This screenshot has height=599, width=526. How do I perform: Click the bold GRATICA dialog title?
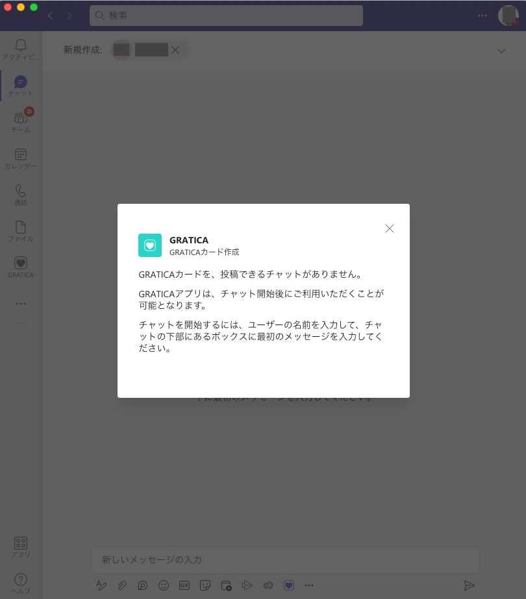tap(189, 240)
